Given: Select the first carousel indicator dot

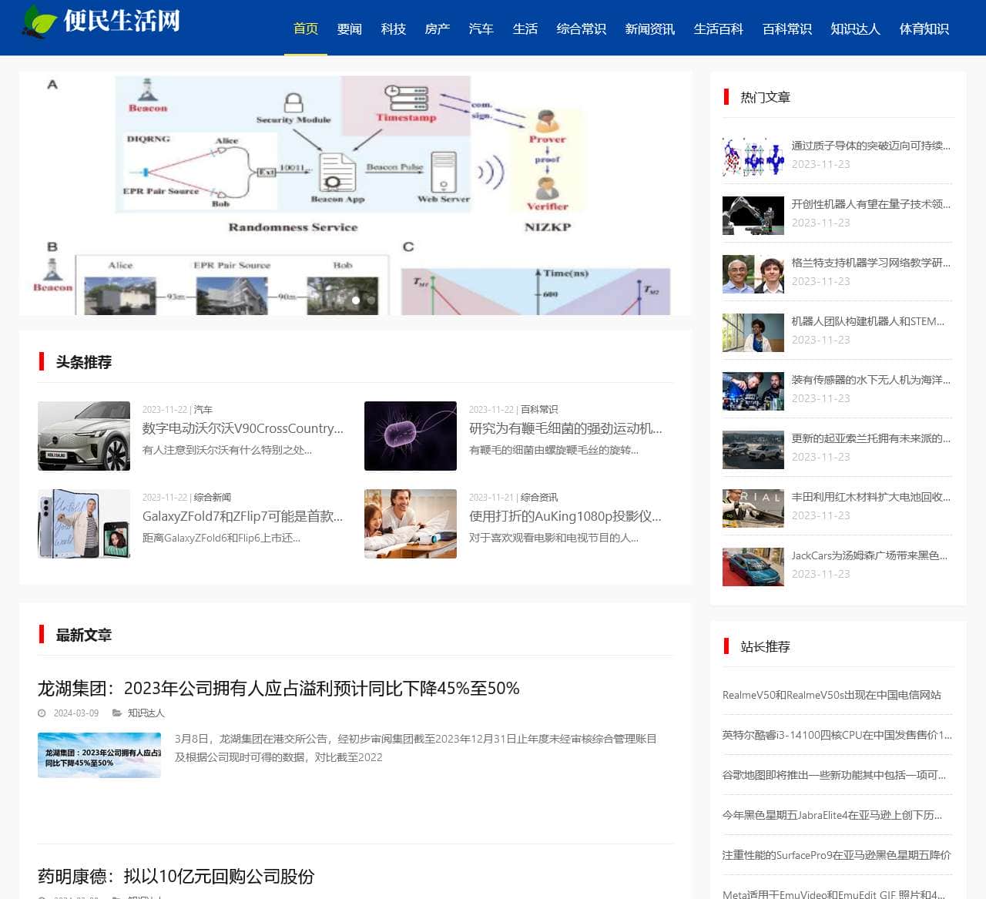Looking at the screenshot, I should 356,300.
